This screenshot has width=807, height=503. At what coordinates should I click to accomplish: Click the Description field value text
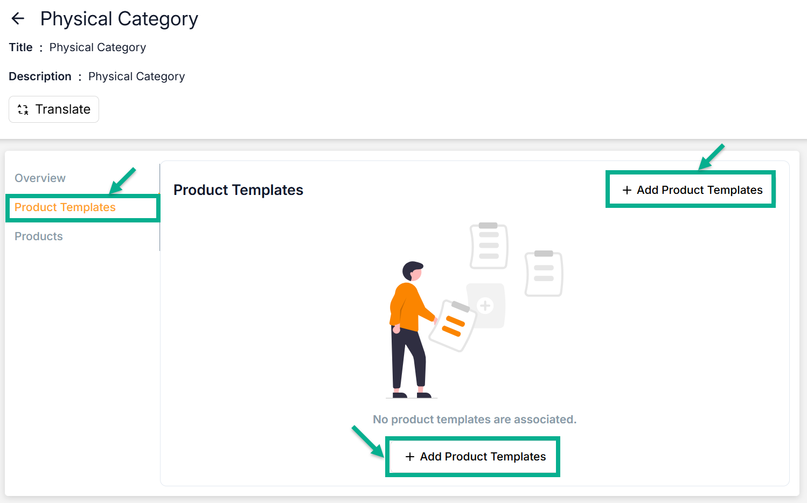point(136,76)
